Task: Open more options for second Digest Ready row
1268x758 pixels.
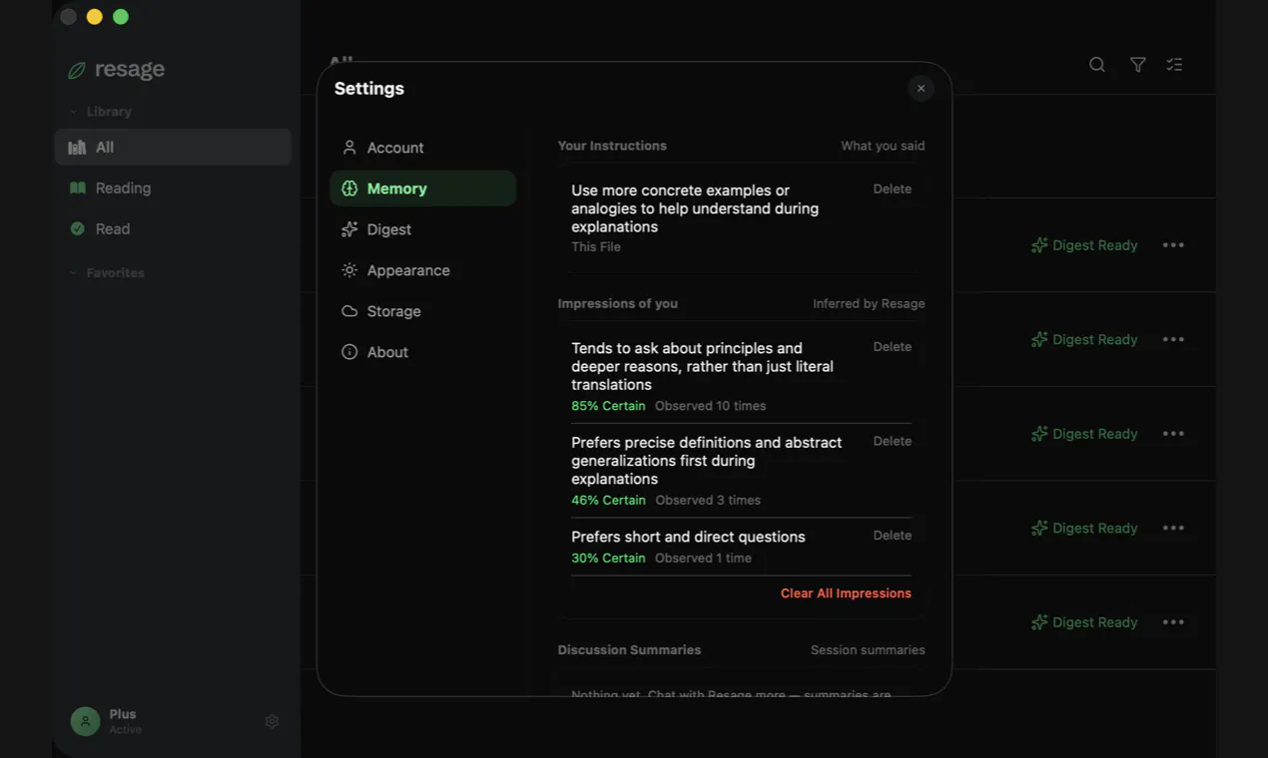Action: [1173, 340]
